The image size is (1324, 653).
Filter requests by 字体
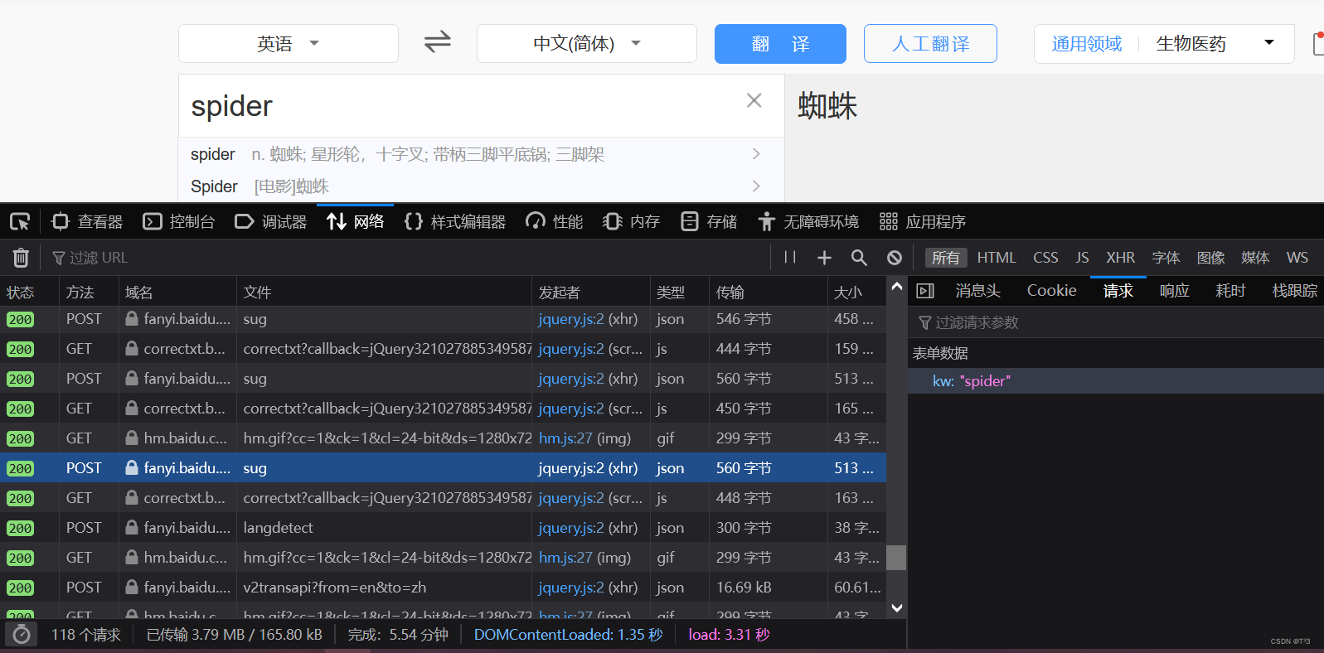pos(1166,258)
